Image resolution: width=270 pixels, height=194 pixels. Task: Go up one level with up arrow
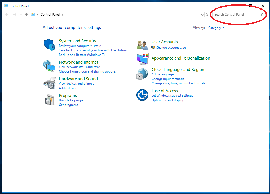[26, 15]
